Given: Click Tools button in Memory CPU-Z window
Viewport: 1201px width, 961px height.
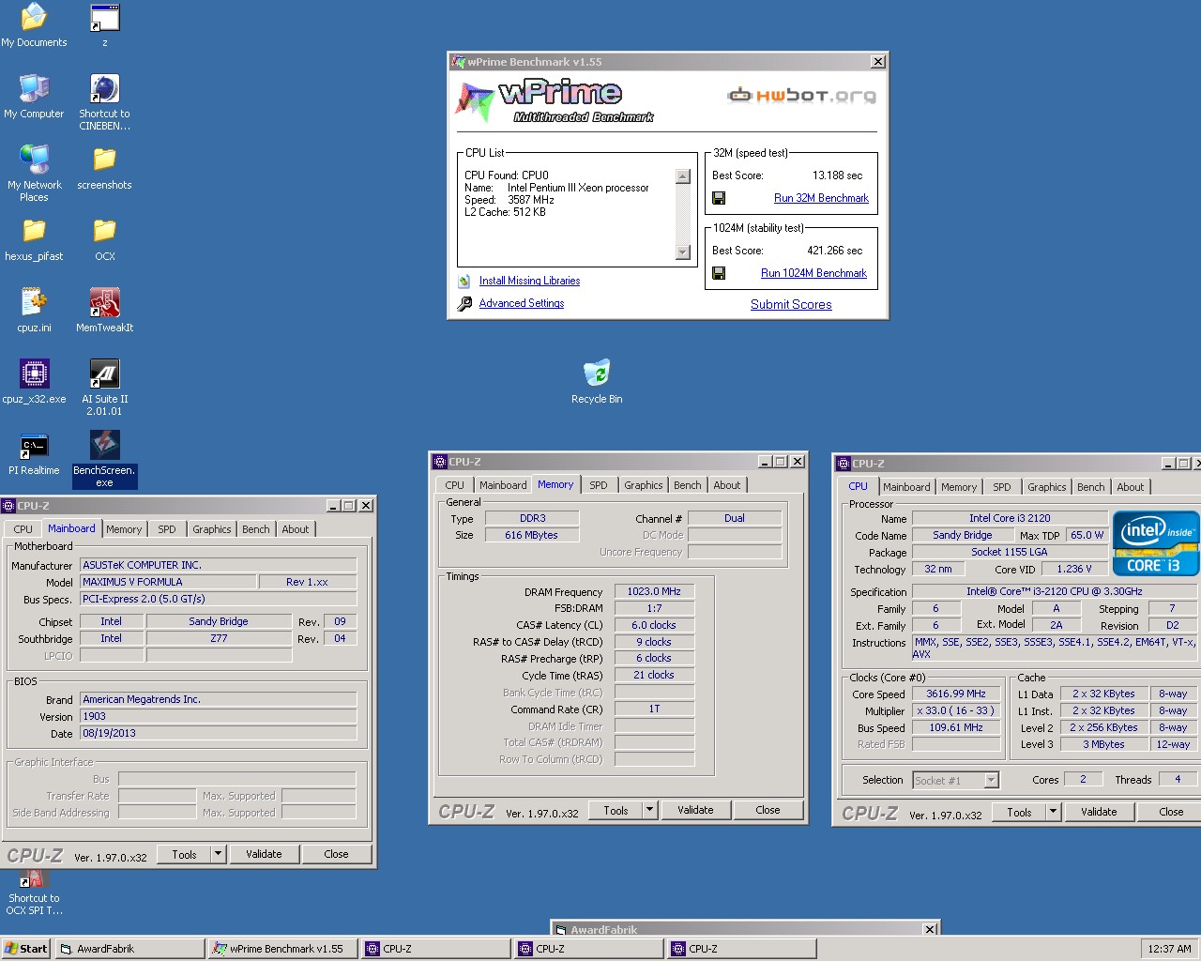Looking at the screenshot, I should (616, 810).
